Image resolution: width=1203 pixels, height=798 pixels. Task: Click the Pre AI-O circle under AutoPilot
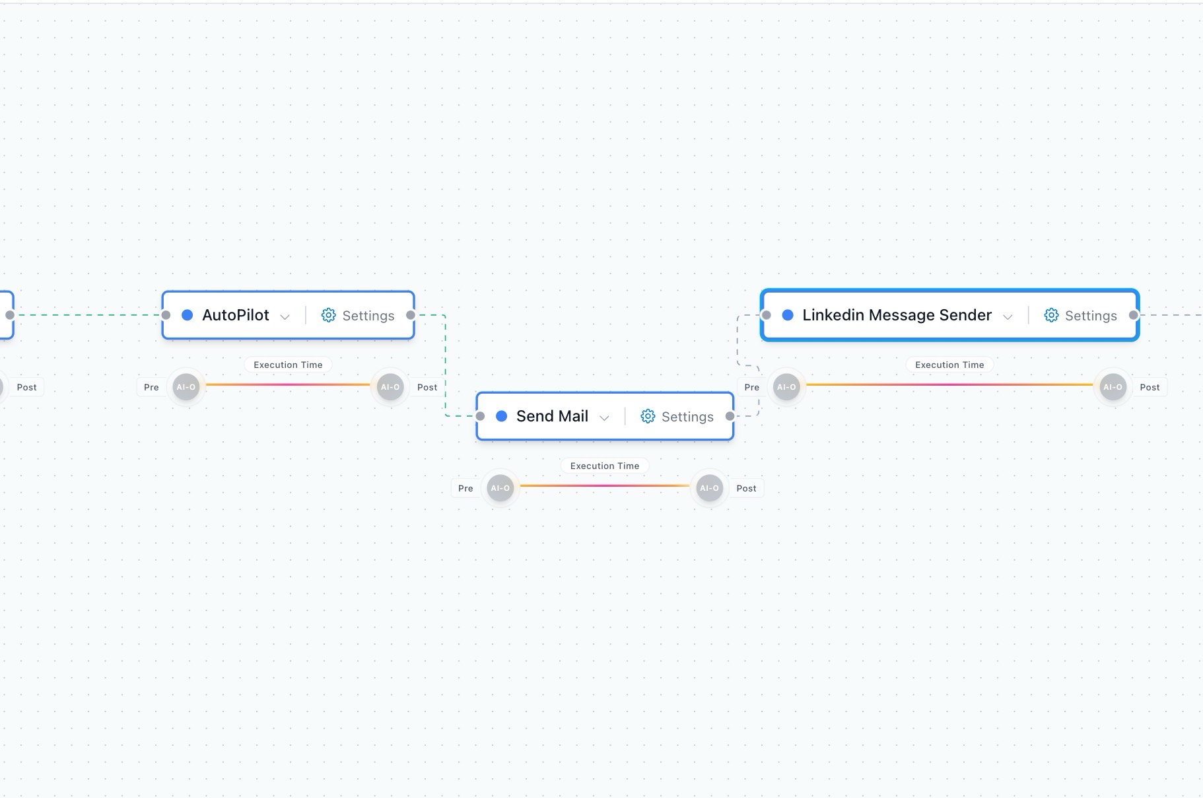coord(186,387)
